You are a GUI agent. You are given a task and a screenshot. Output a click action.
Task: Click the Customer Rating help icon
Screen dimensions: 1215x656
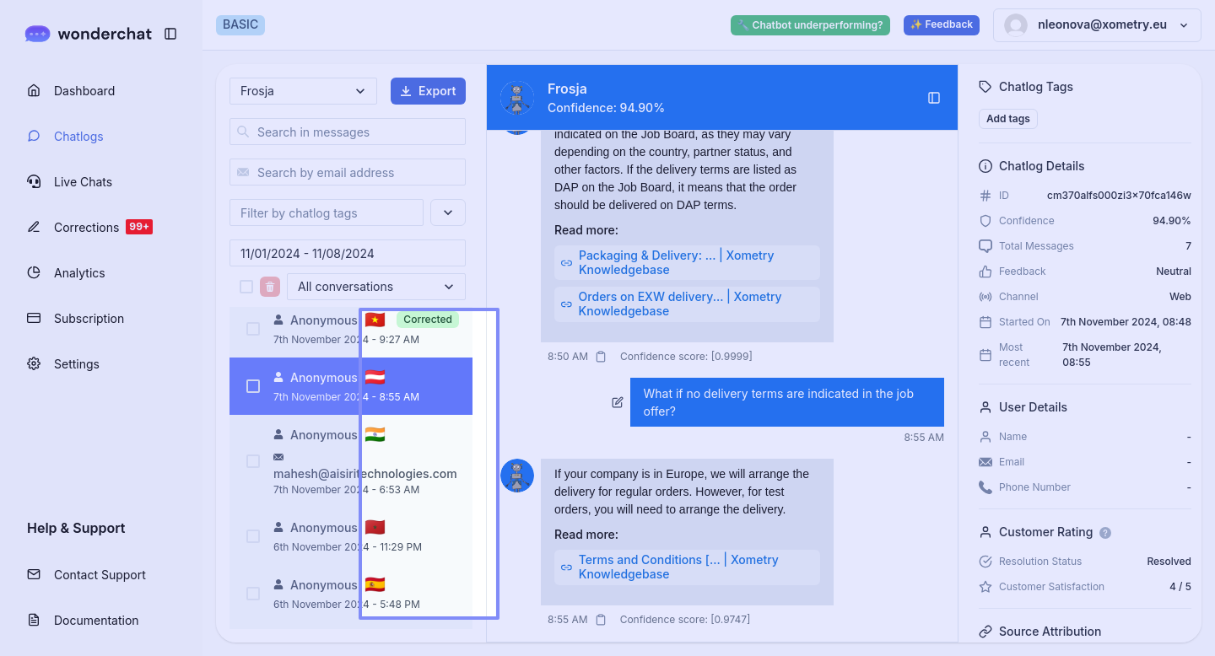1105,533
